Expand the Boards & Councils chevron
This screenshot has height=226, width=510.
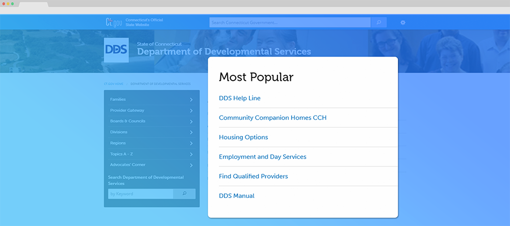pyautogui.click(x=191, y=122)
